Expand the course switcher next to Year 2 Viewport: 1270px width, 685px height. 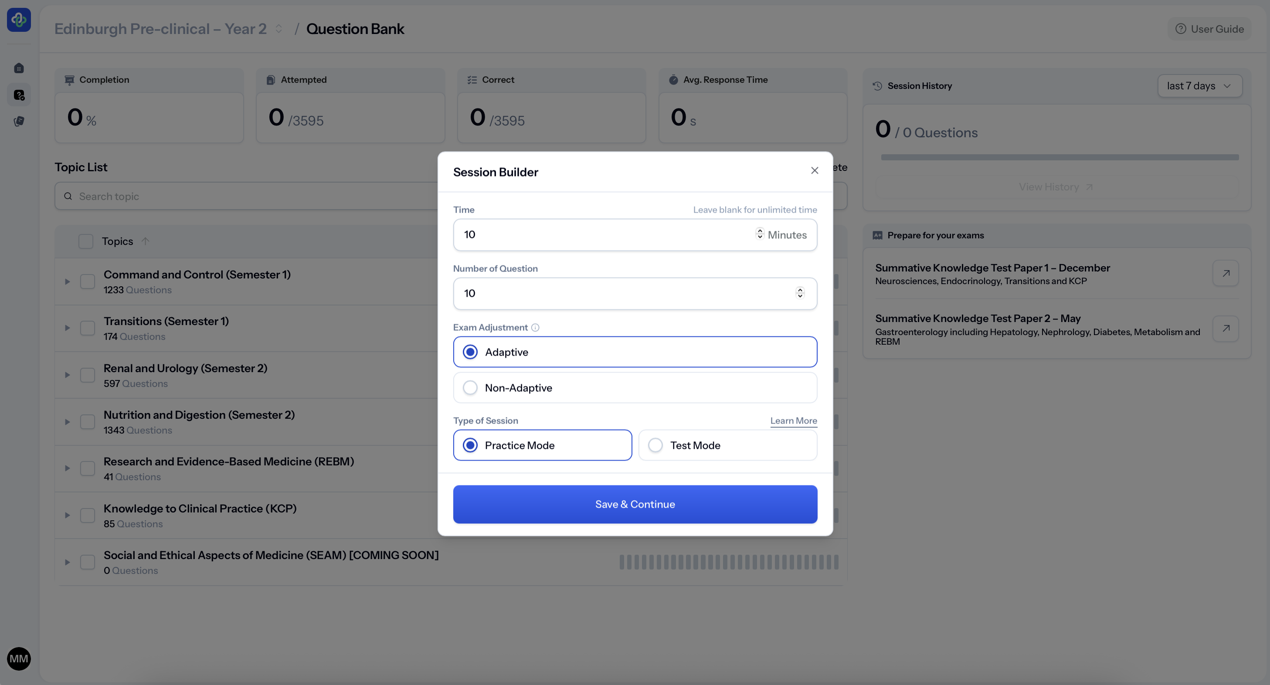click(278, 29)
